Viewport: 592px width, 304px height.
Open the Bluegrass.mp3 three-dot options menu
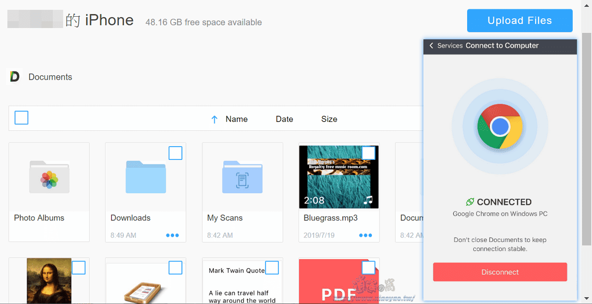coord(366,235)
